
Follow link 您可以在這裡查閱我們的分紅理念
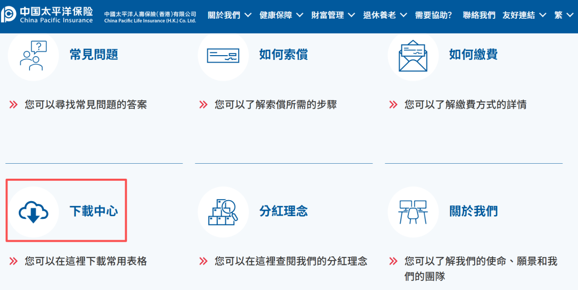click(x=291, y=261)
